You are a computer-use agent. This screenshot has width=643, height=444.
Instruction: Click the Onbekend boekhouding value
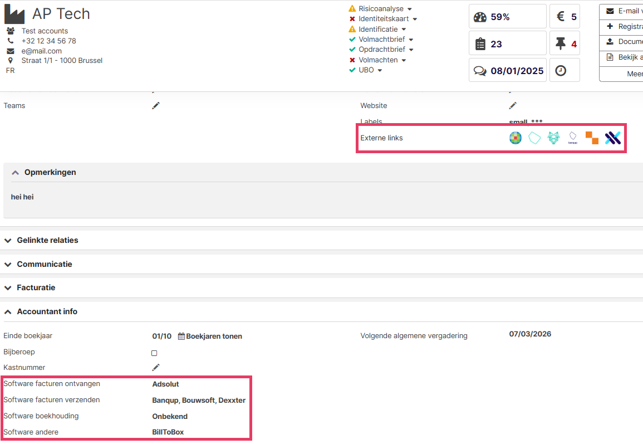[x=170, y=417]
